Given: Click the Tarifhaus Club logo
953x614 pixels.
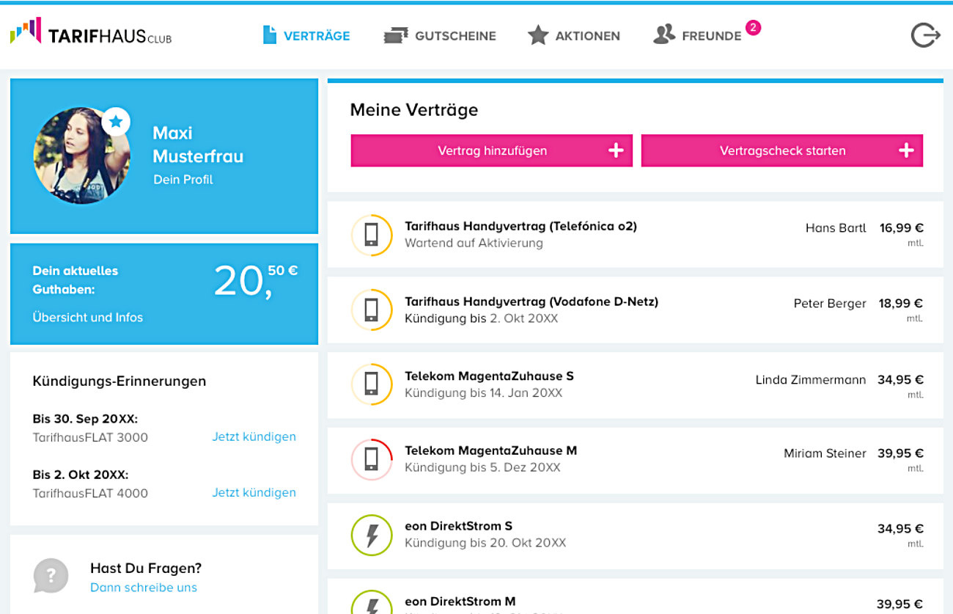Looking at the screenshot, I should point(91,33).
